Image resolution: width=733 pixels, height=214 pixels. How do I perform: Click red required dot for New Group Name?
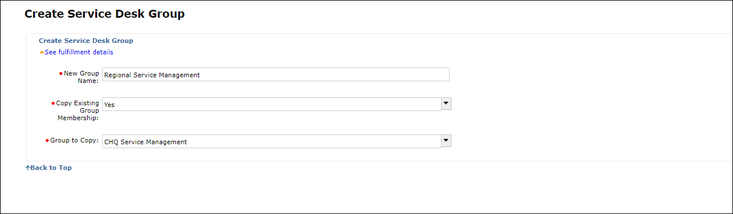61,74
